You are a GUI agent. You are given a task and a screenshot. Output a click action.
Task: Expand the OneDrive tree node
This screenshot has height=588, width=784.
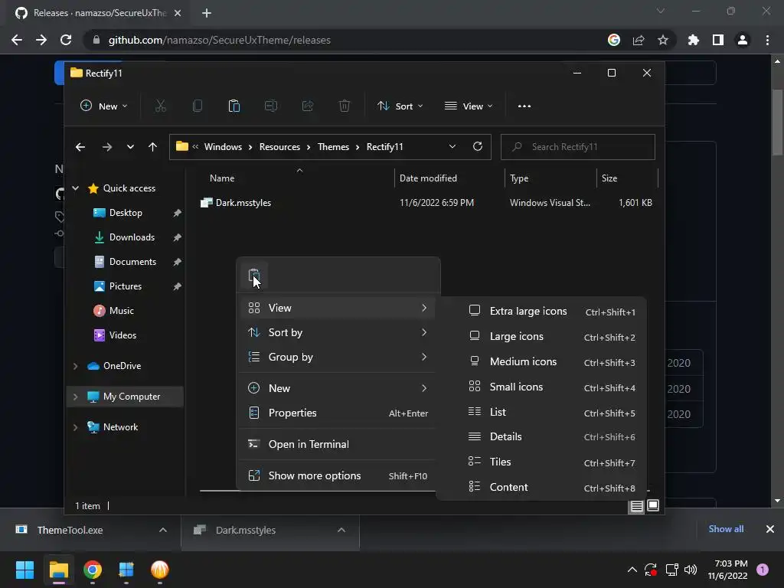pyautogui.click(x=76, y=366)
